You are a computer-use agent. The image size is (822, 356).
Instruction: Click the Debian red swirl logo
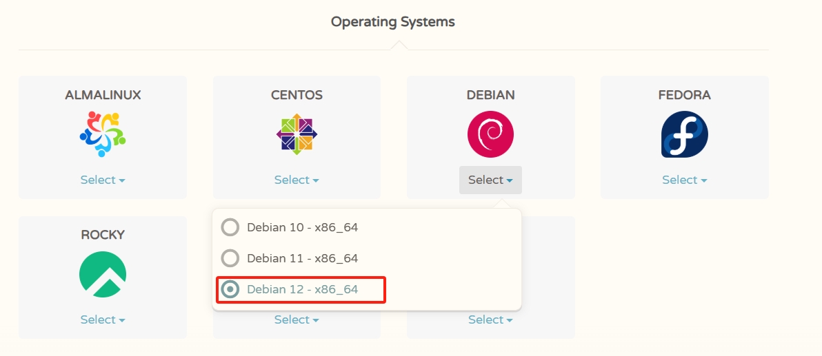(x=490, y=134)
